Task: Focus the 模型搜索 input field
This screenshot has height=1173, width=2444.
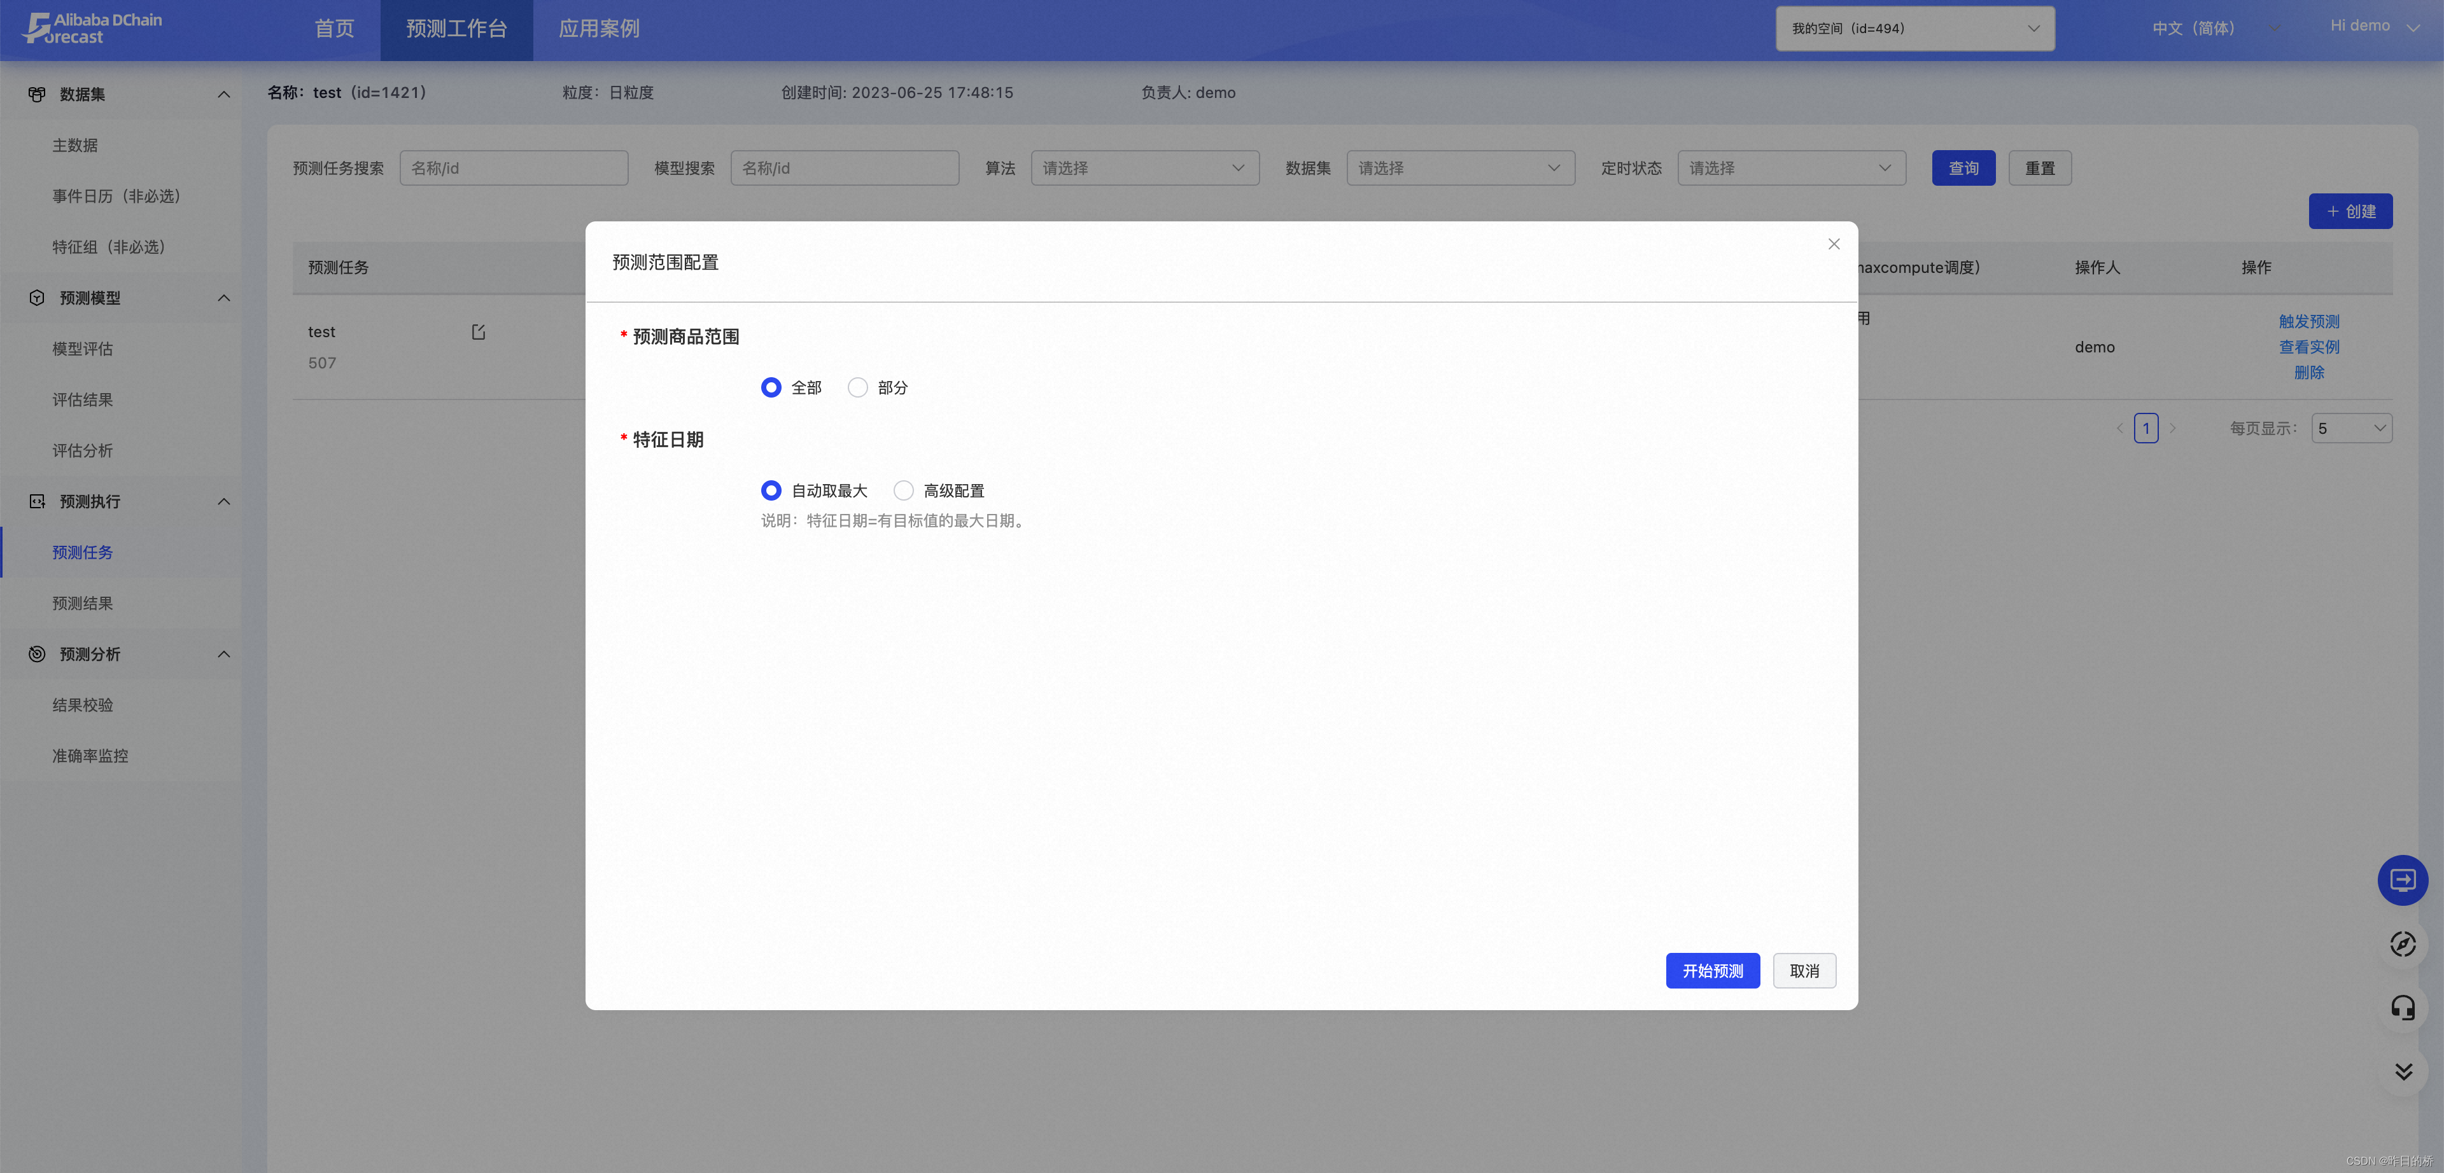Action: 845,168
